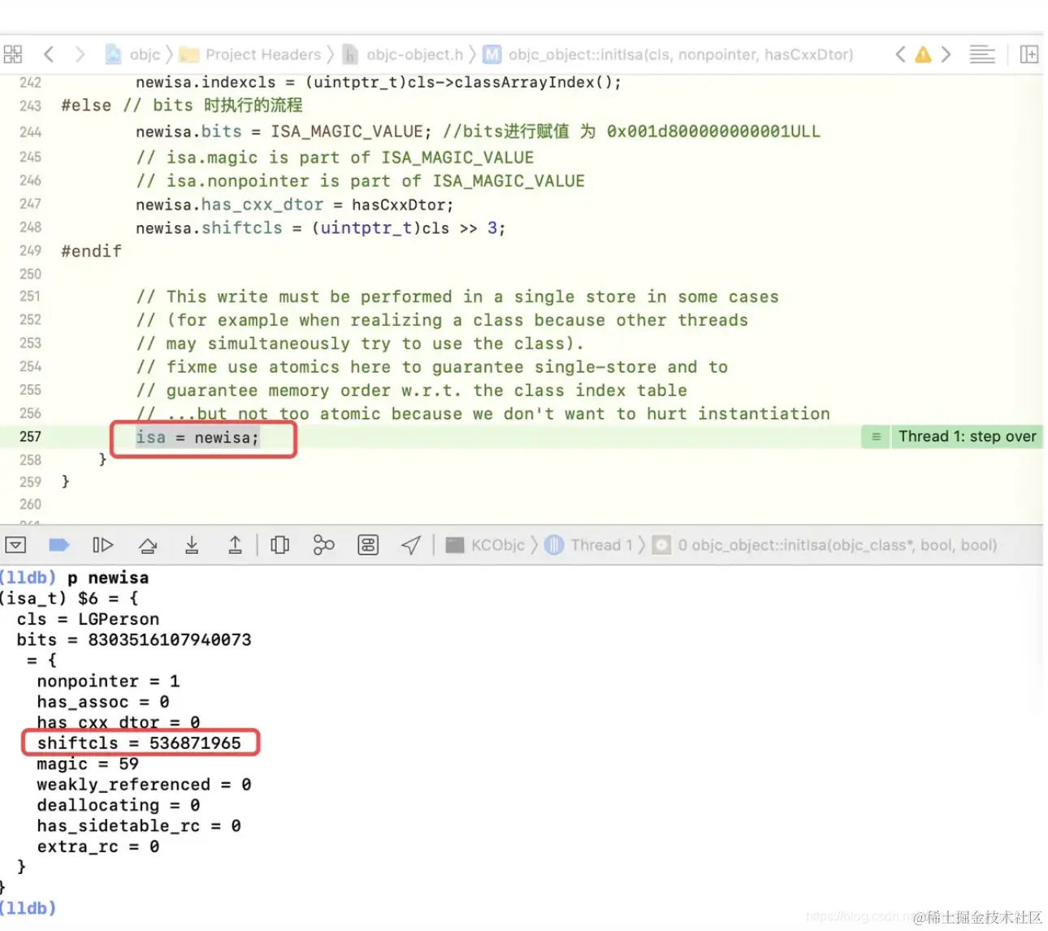
Task: Select KCObjc process in debug bar
Action: coord(486,545)
